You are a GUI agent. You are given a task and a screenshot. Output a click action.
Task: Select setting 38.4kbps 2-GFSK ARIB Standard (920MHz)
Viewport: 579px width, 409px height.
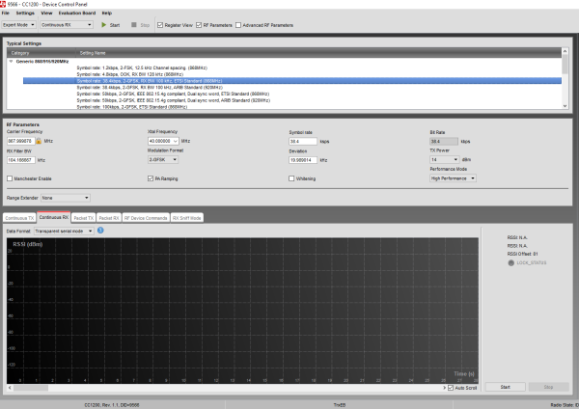click(x=150, y=88)
